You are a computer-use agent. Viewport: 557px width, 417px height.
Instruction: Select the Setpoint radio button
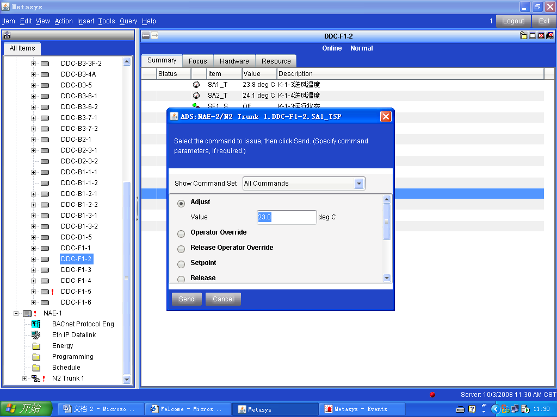[x=181, y=264]
